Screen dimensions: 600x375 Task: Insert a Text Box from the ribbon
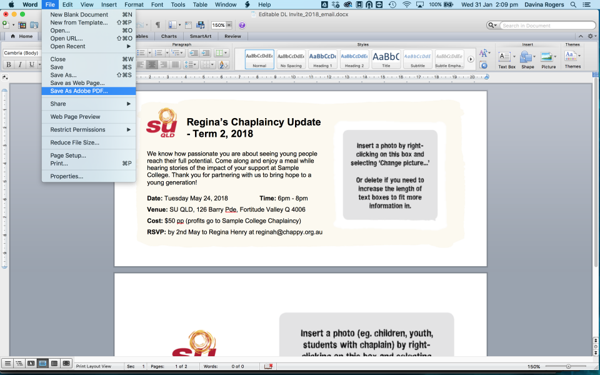(x=507, y=60)
